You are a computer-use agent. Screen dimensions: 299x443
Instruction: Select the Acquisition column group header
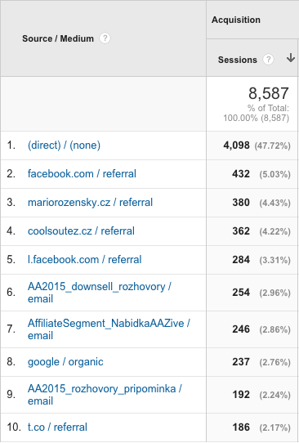point(236,20)
